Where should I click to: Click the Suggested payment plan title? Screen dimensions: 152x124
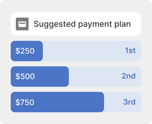(82, 24)
